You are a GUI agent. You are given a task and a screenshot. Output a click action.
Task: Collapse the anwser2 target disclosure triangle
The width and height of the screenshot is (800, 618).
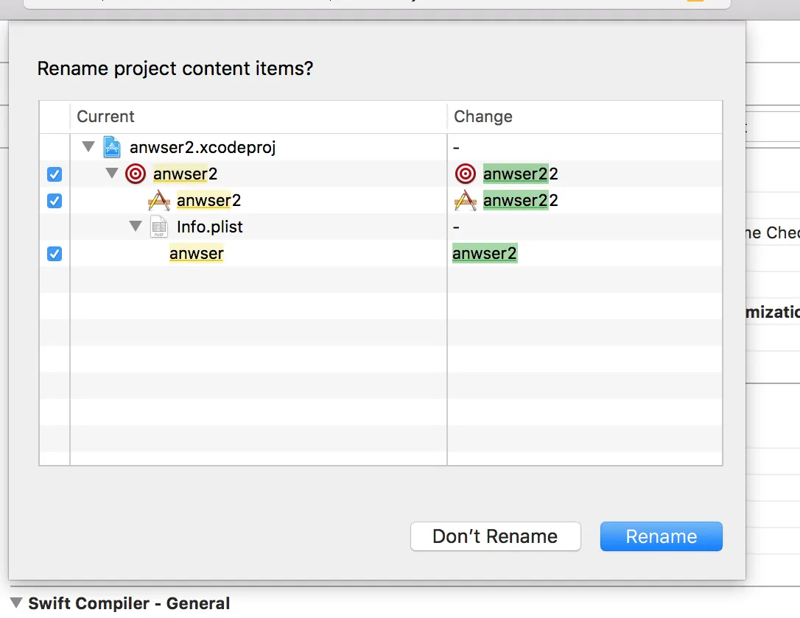112,174
